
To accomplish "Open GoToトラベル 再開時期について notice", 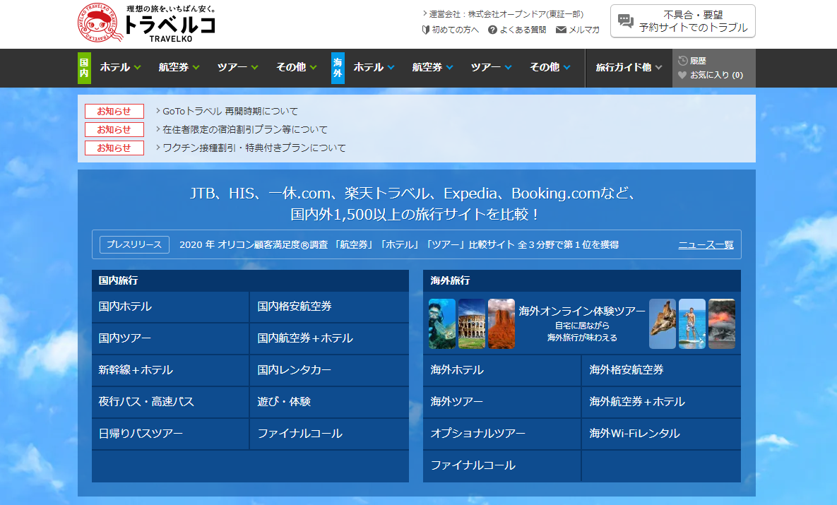I will pos(230,111).
